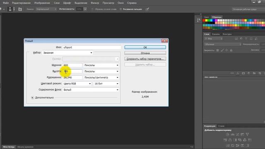Click the Разрешение value field 28,346
This screenshot has height=149, width=265.
[x=72, y=77]
